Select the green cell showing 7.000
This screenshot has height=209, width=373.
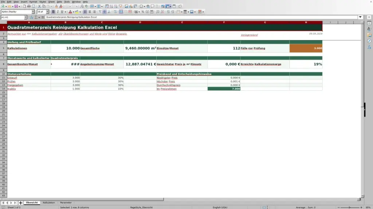click(x=224, y=89)
